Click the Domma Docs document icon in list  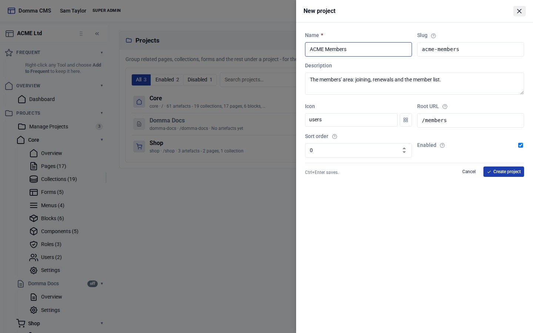(x=139, y=124)
